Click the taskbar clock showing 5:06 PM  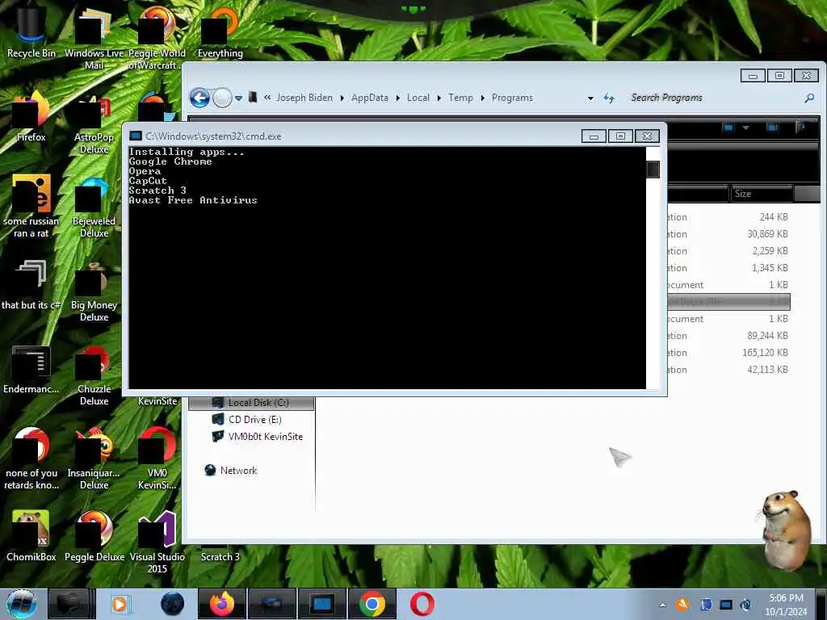(x=786, y=605)
